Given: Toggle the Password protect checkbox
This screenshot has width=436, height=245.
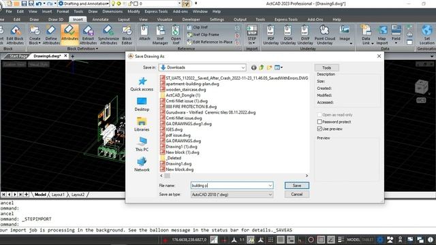Looking at the screenshot, I should point(320,122).
